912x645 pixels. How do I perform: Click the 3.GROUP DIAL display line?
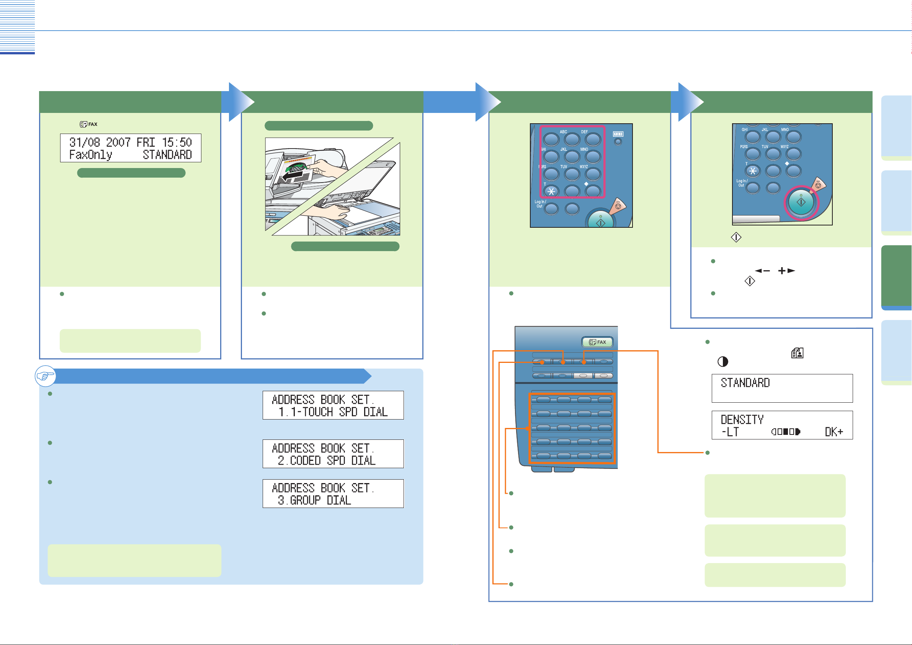pos(314,500)
